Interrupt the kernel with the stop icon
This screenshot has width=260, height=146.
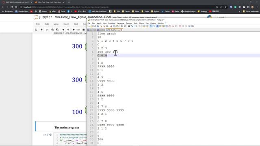(x=84, y=30)
